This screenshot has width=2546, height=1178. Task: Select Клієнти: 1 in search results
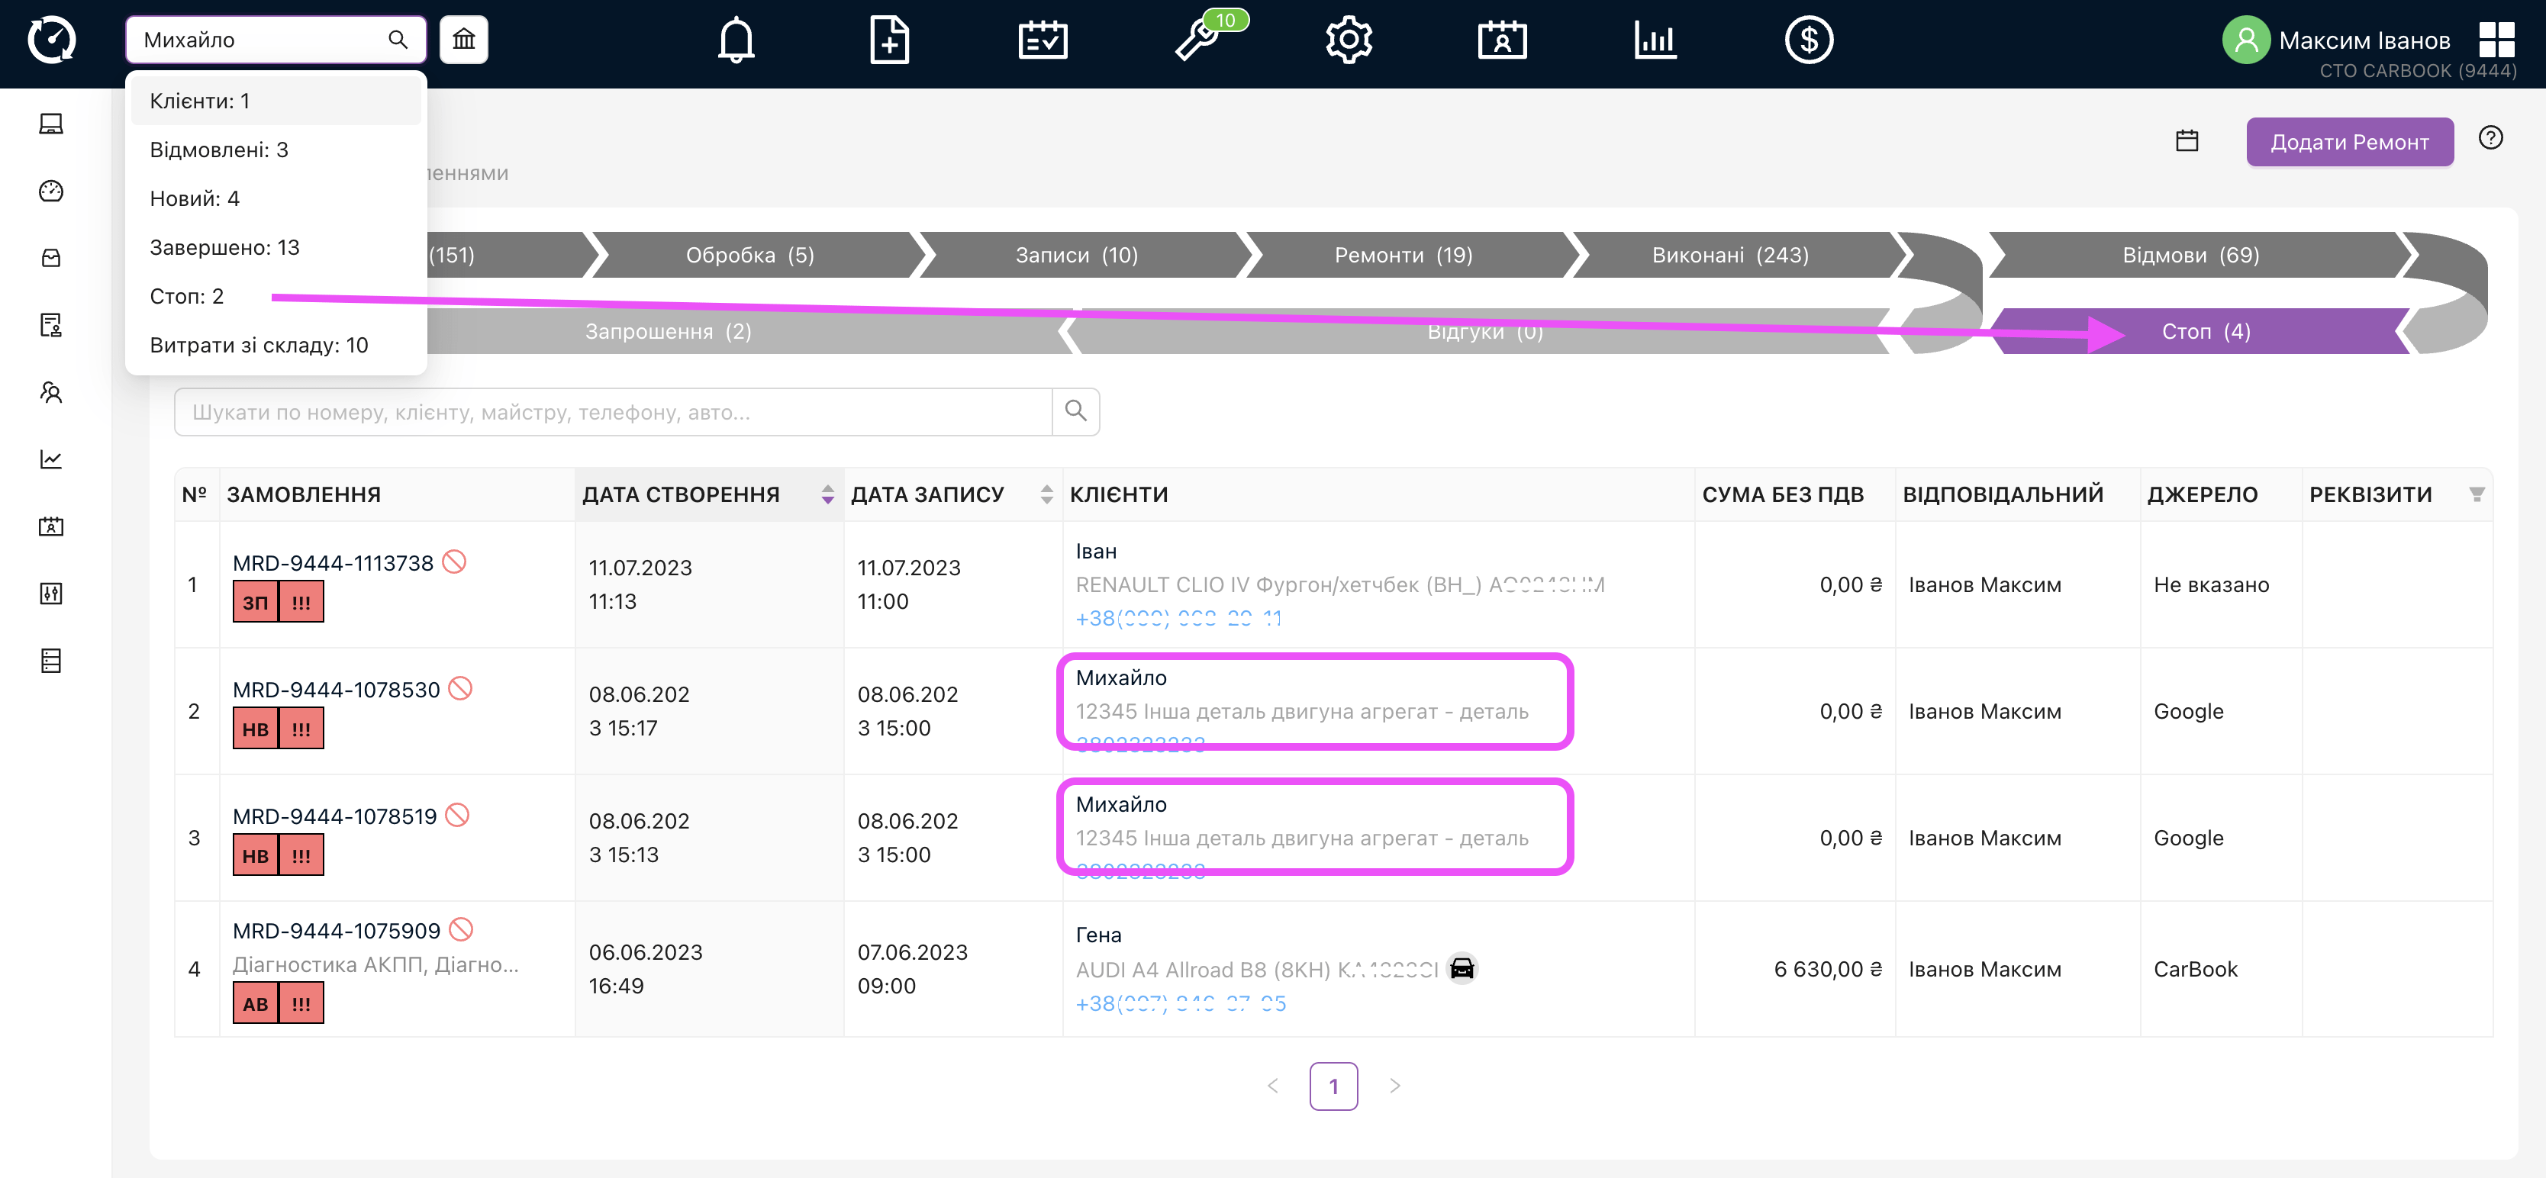pos(276,101)
